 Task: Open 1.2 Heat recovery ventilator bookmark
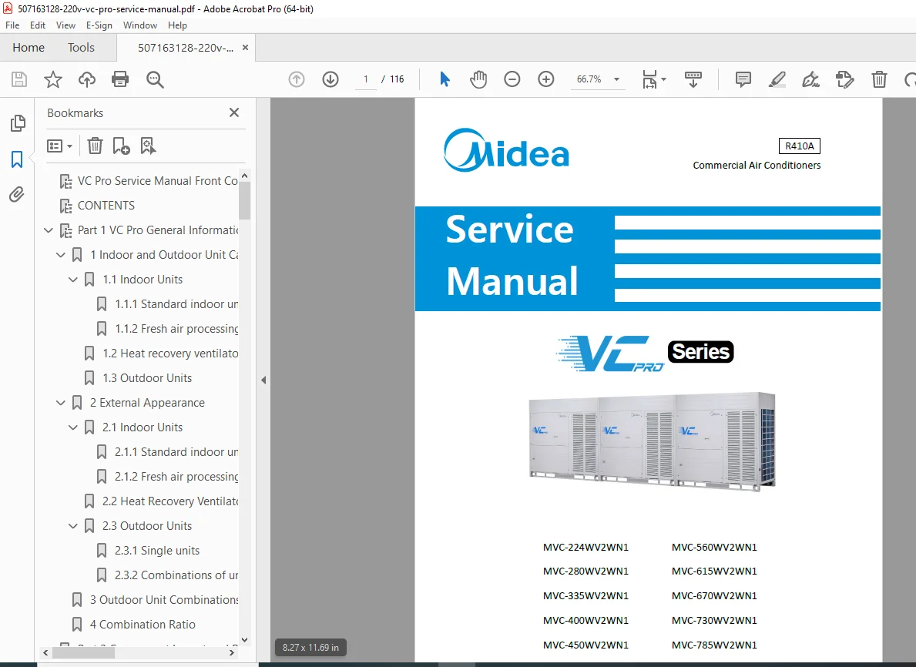[x=170, y=354]
